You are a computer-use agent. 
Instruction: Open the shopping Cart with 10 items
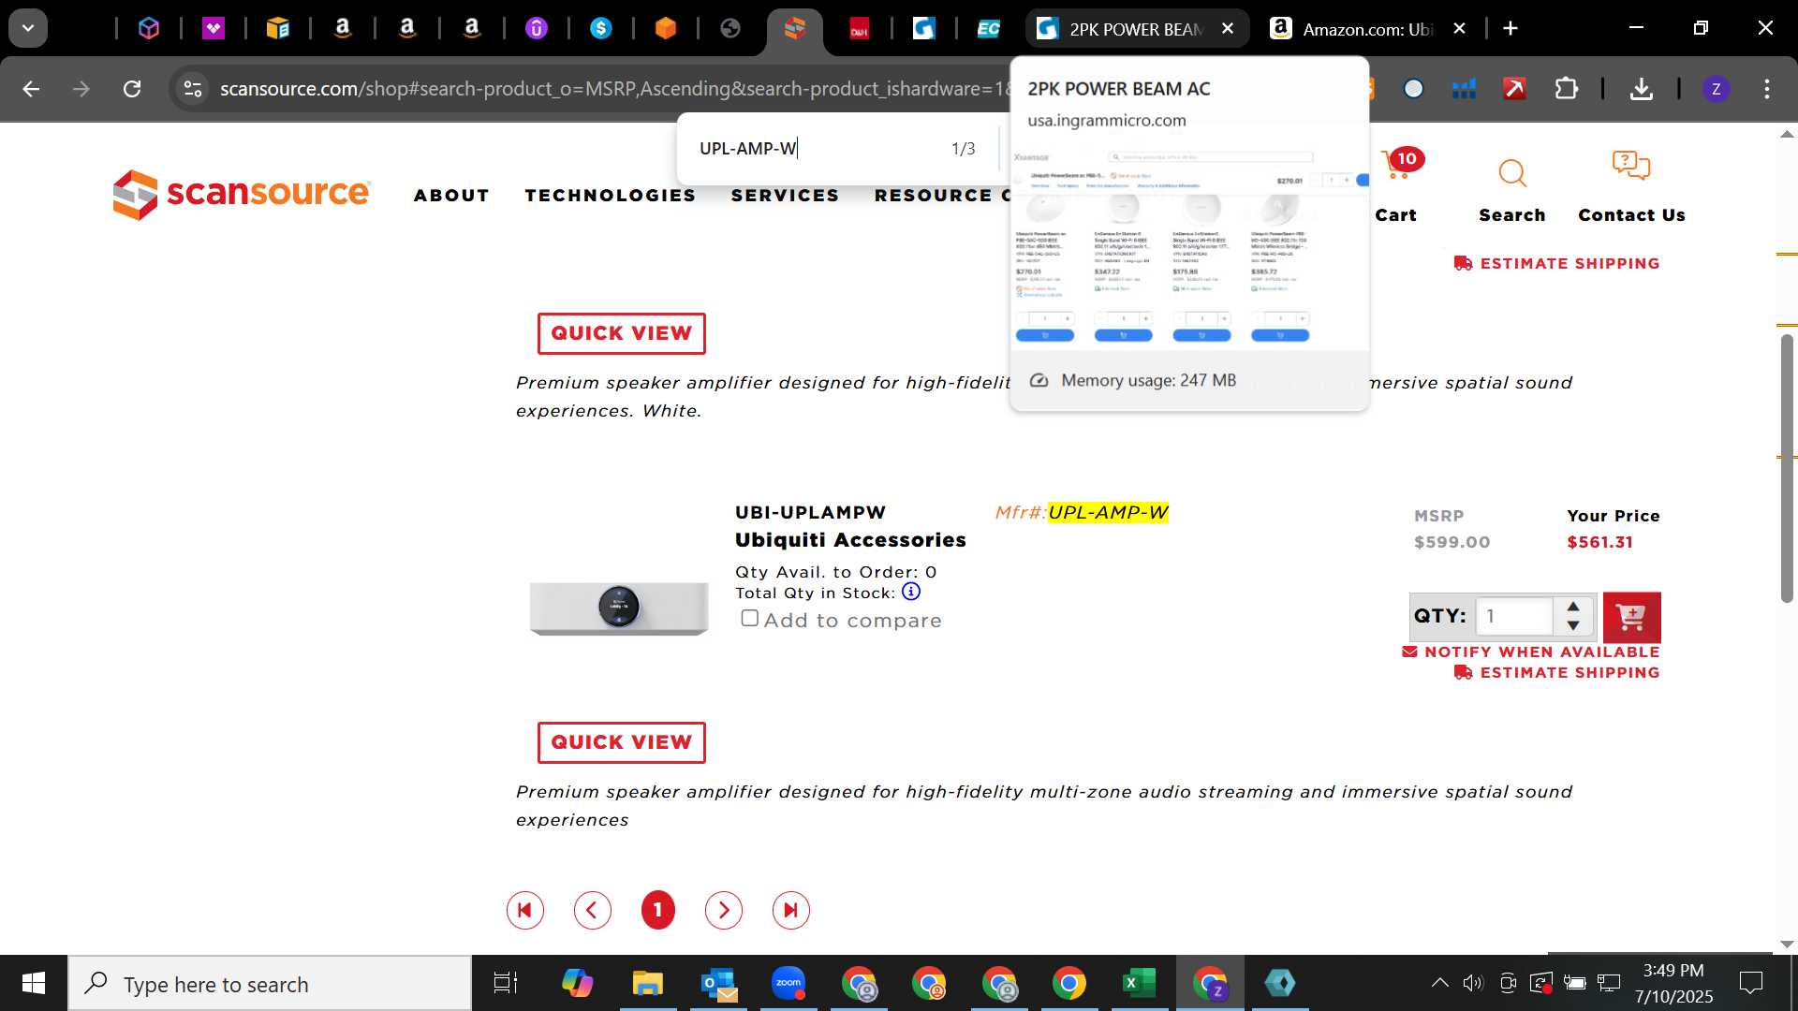tap(1397, 185)
